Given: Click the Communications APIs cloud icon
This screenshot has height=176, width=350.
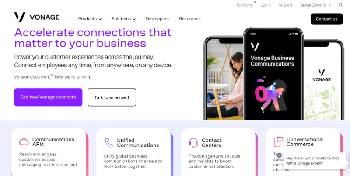Looking at the screenshot, I should 24,142.
